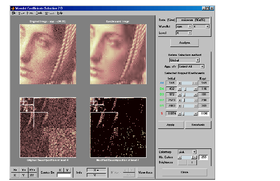Click the right arrow of the D2 slider
280x181 pixels.
tap(196, 100)
